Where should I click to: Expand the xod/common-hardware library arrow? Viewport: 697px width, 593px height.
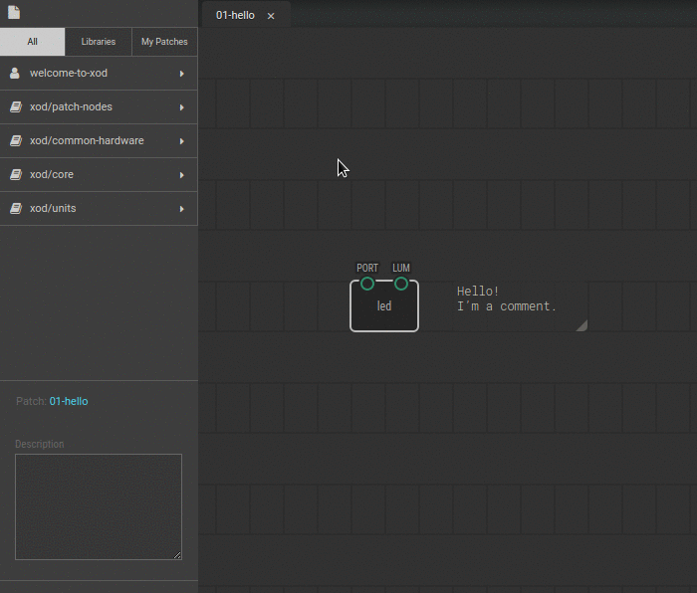[181, 141]
